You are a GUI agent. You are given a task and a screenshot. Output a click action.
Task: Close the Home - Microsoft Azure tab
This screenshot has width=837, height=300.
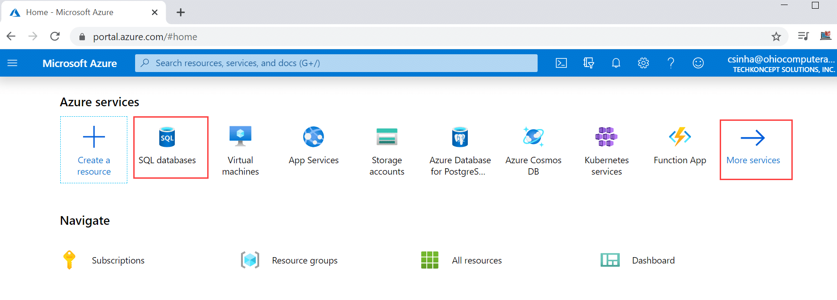point(155,12)
